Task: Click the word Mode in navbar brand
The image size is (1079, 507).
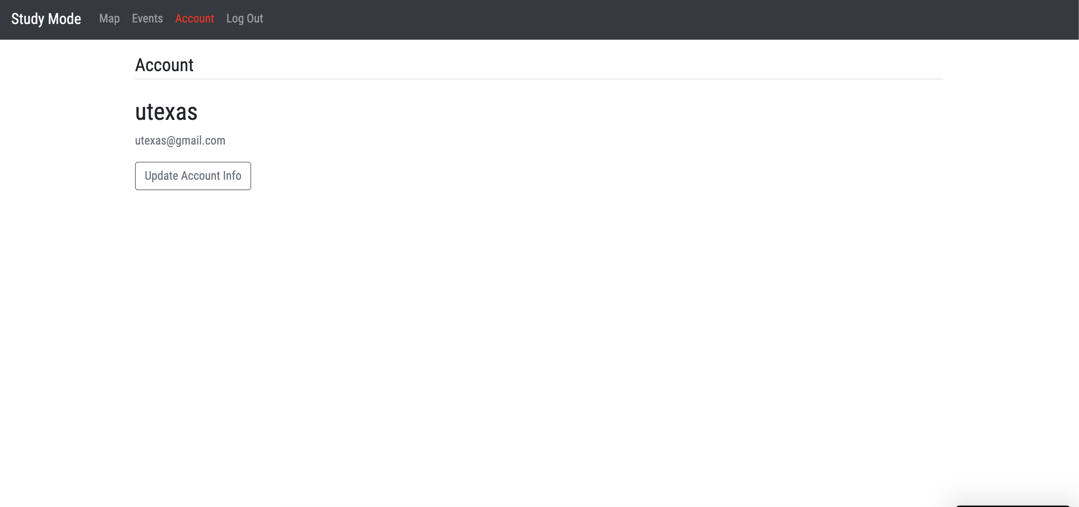Action: (64, 19)
